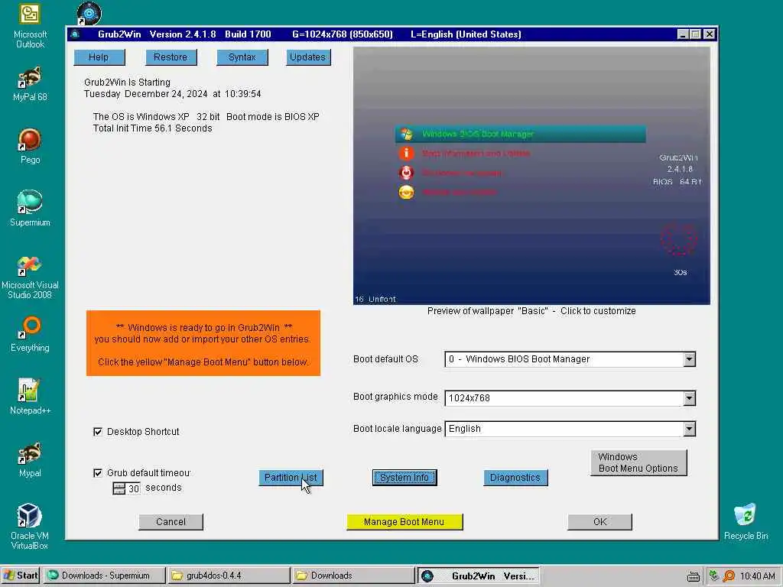Click the Grub2Win title bar icon
The width and height of the screenshot is (783, 587).
pos(75,34)
